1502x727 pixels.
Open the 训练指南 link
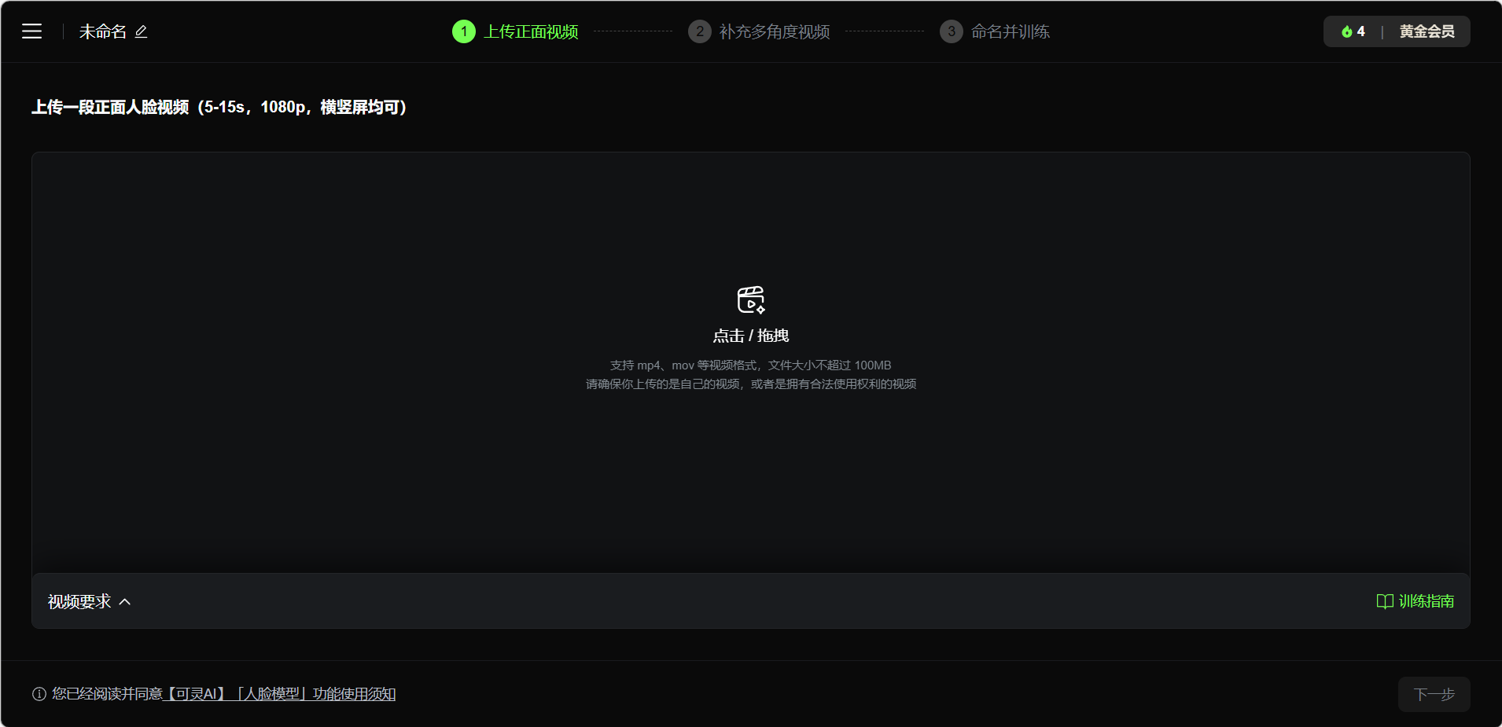point(1426,601)
